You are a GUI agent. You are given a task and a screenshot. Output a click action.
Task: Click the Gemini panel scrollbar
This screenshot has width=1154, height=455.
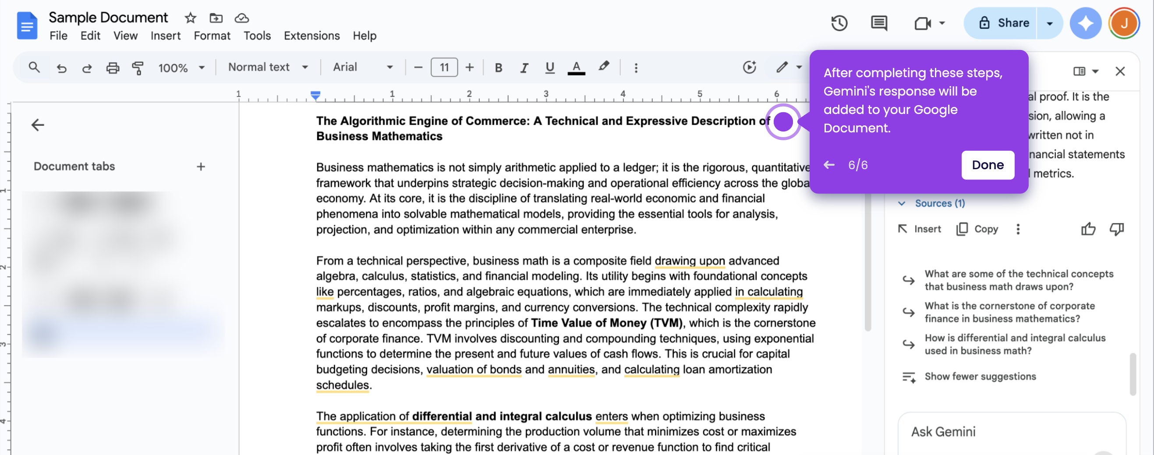(x=1133, y=374)
